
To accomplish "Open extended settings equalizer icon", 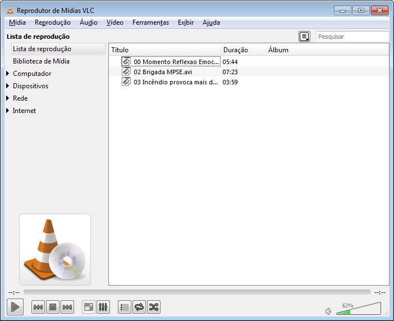I will pos(103,307).
